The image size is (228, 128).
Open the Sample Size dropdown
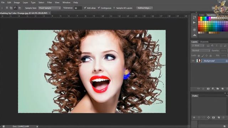tap(50, 8)
